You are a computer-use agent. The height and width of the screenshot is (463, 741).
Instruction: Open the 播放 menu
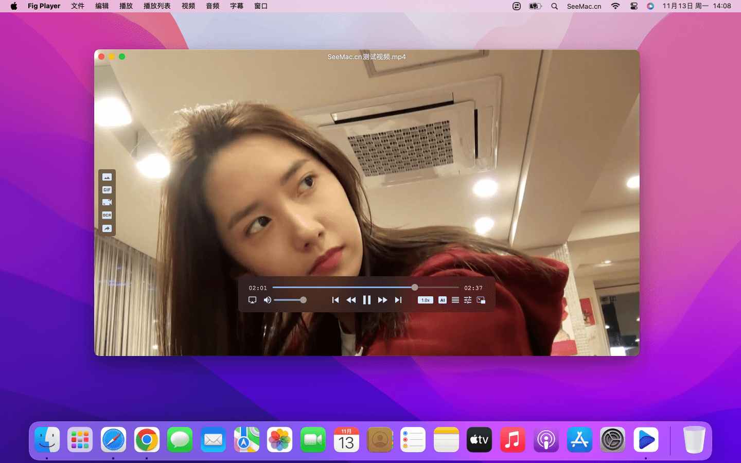pos(126,6)
